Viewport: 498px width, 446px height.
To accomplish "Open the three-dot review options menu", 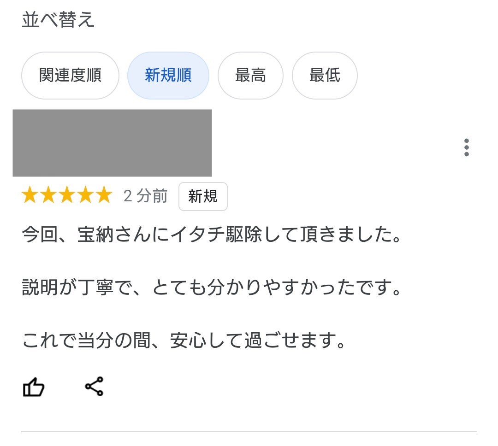I will point(467,147).
